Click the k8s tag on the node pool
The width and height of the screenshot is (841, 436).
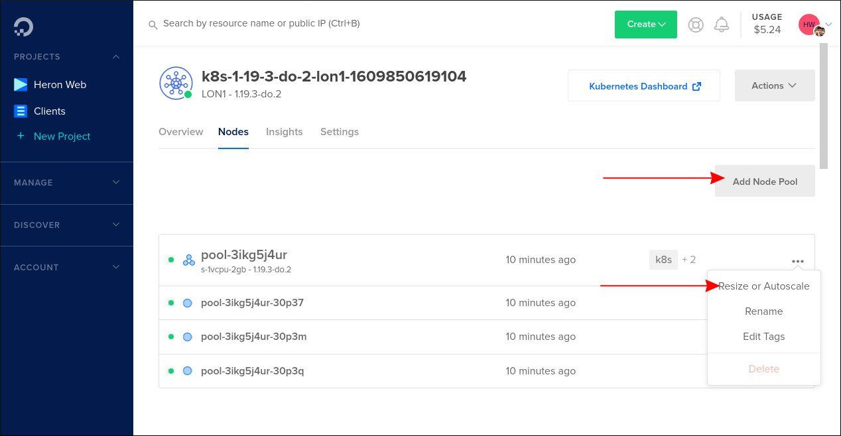(663, 260)
